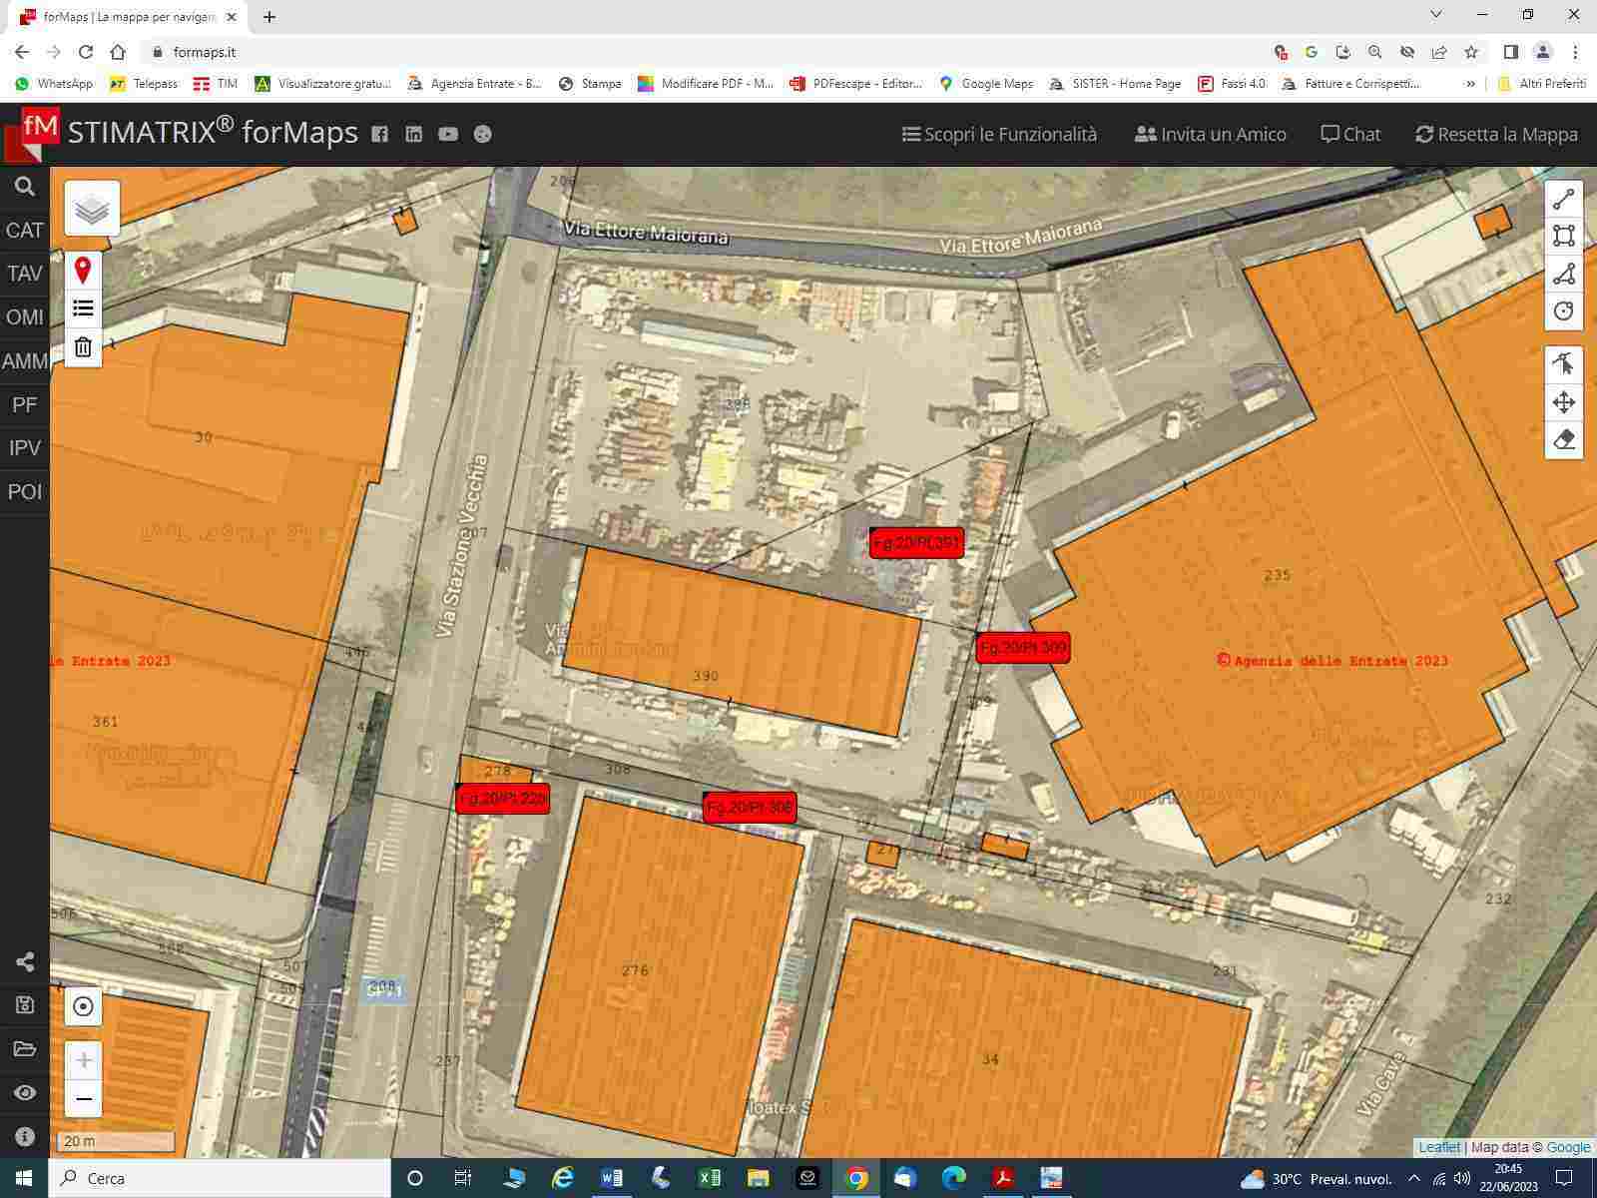The image size is (1597, 1198).
Task: Zoom out the map with minus
Action: [x=84, y=1099]
